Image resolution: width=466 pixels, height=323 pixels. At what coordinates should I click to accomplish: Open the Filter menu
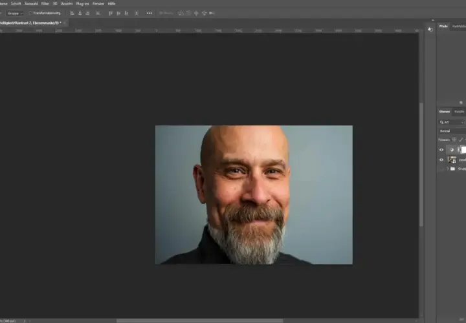coord(45,4)
